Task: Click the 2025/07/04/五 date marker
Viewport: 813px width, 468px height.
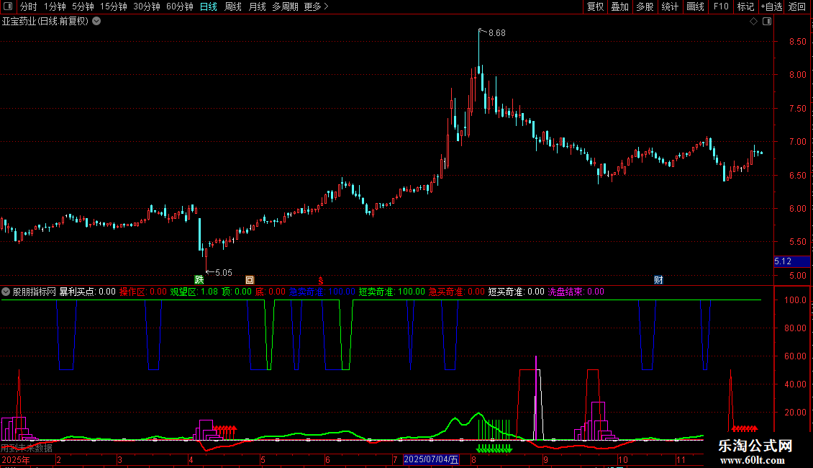Action: [x=431, y=459]
